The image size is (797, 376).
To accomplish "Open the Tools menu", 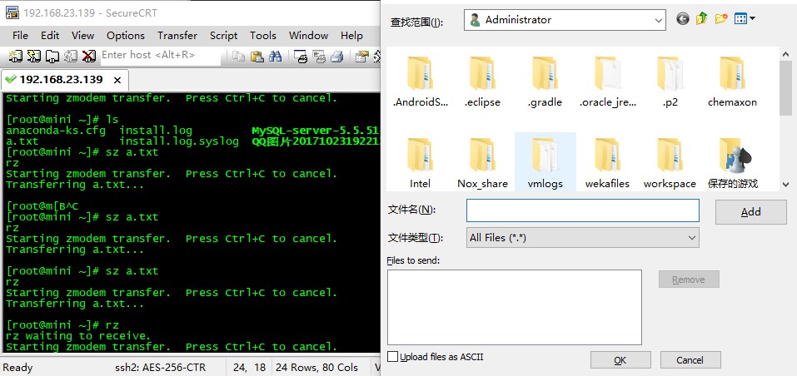I will (x=263, y=36).
